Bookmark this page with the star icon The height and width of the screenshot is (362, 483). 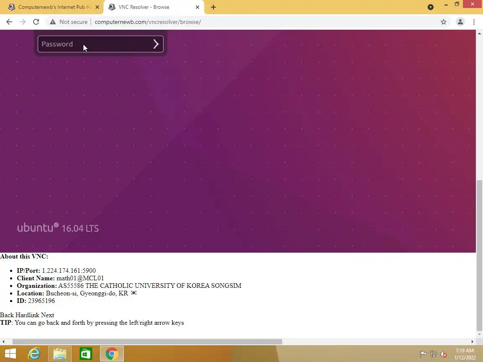click(x=444, y=22)
